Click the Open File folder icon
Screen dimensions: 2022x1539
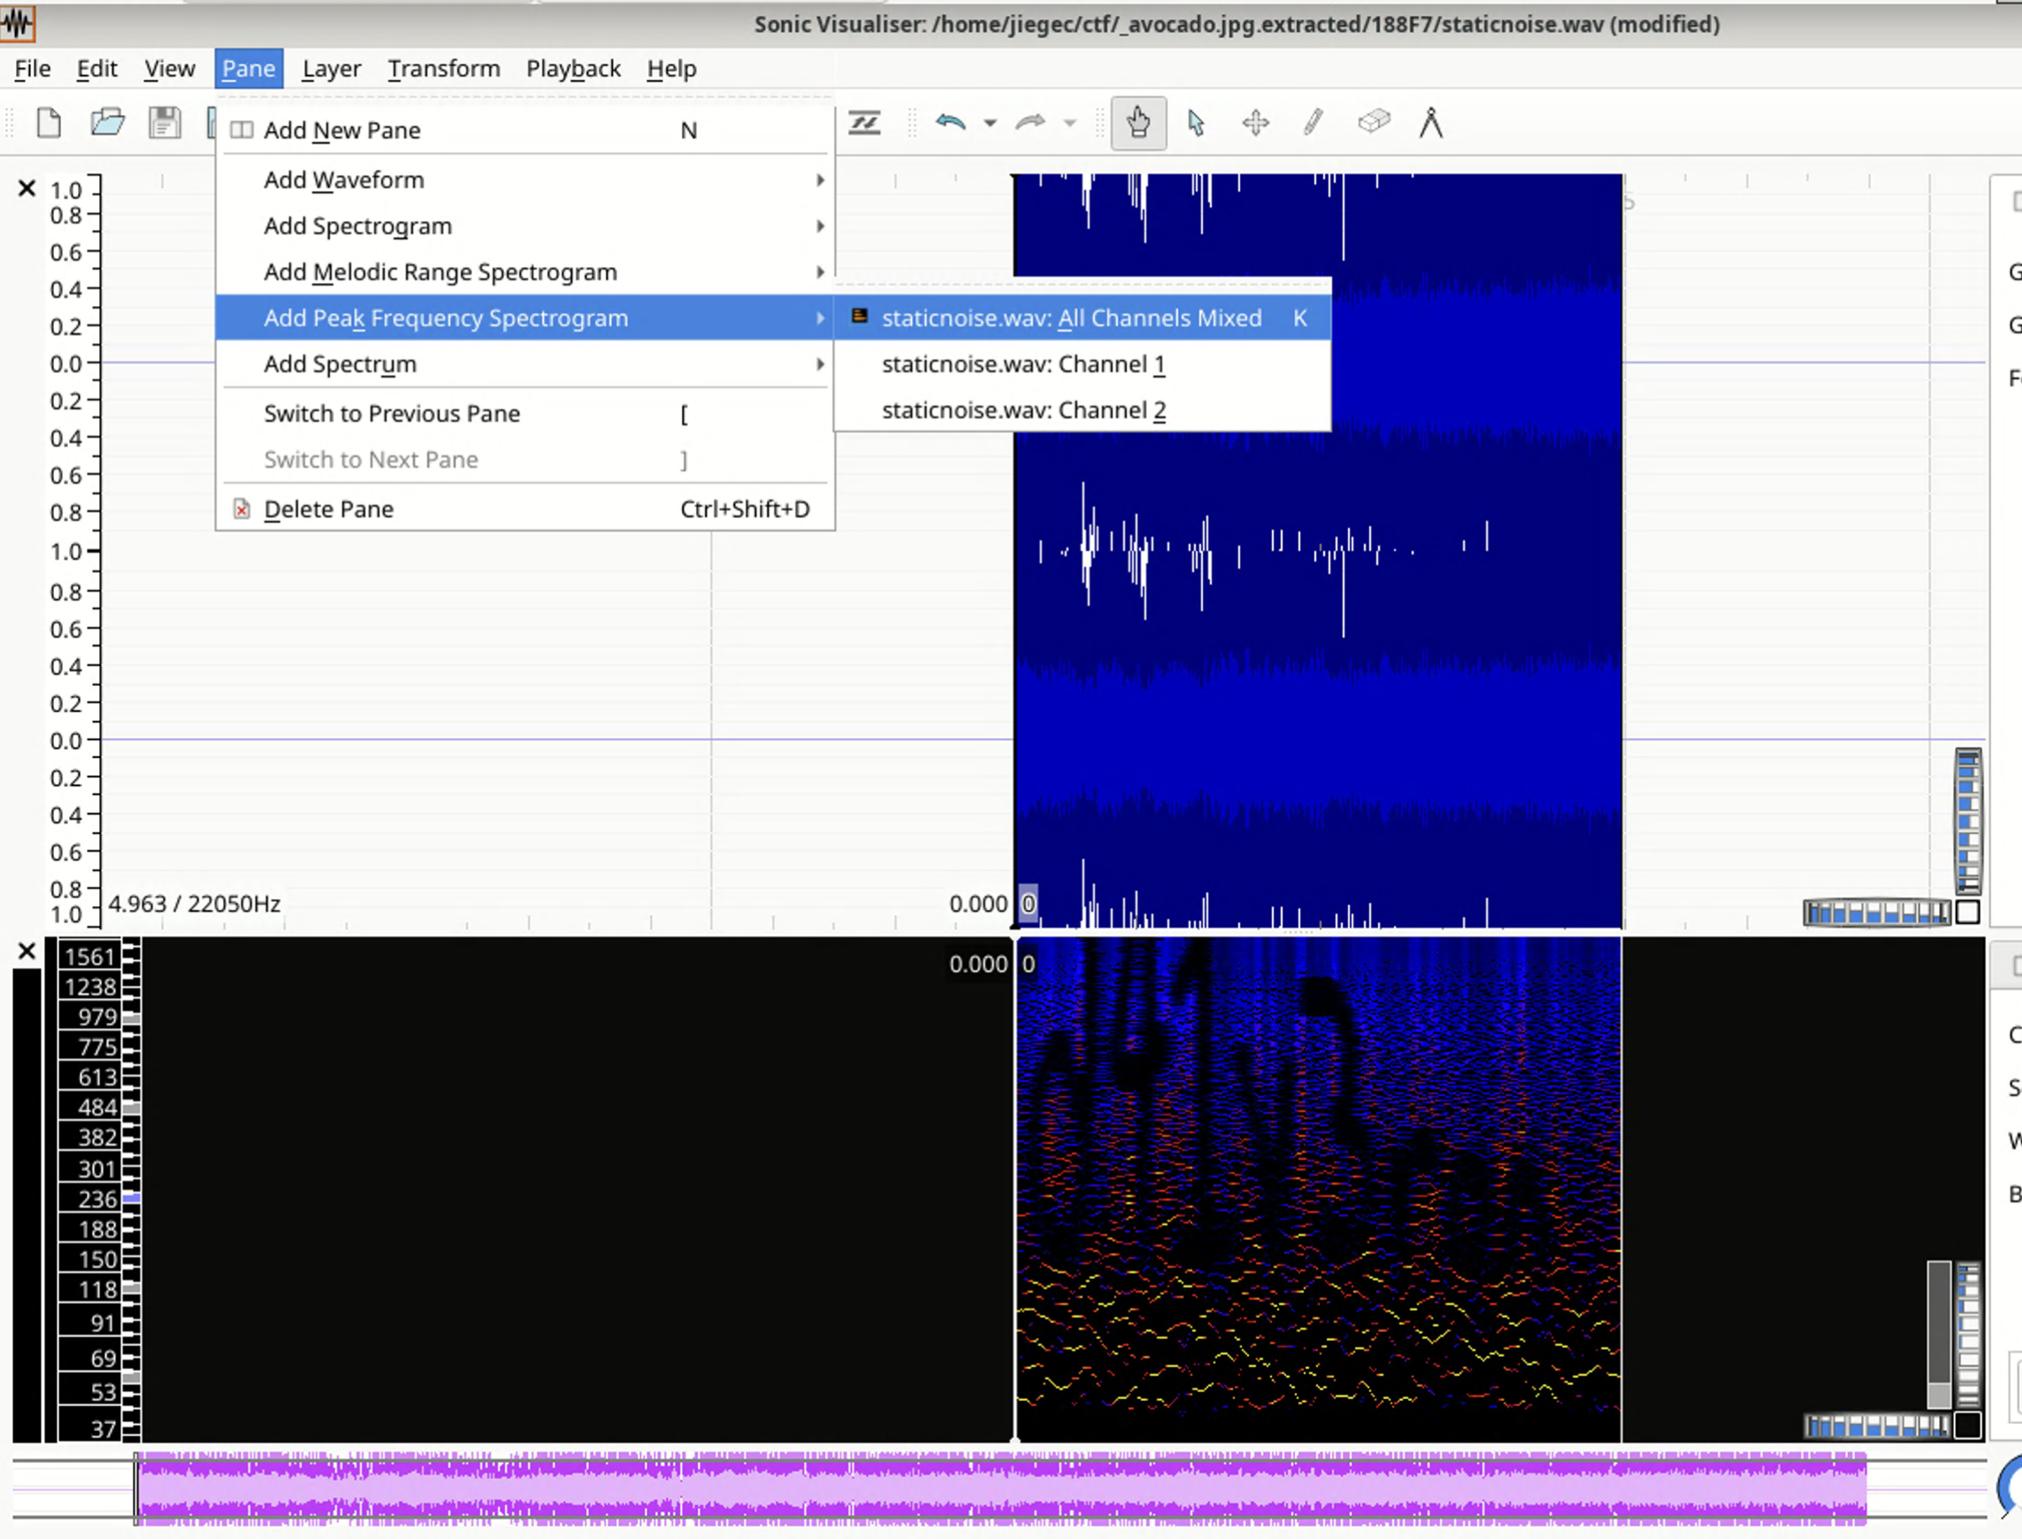click(x=107, y=122)
